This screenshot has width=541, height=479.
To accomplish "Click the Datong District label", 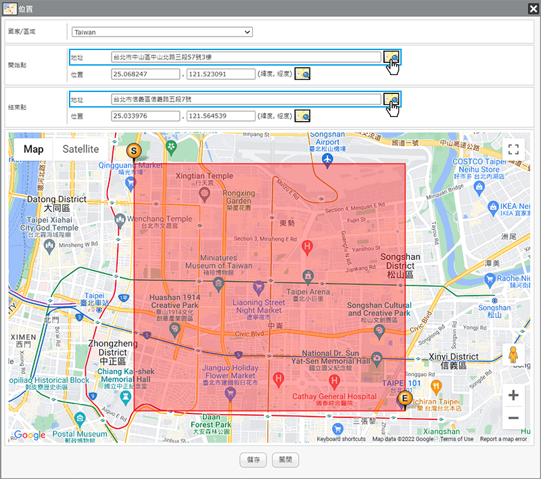I will pos(57,204).
